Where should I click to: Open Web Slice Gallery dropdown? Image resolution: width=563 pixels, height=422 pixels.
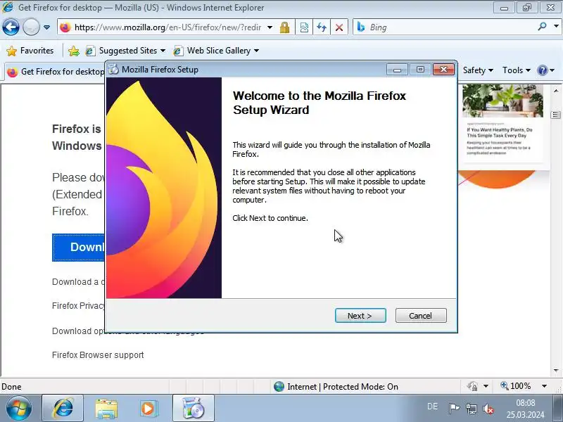216,51
